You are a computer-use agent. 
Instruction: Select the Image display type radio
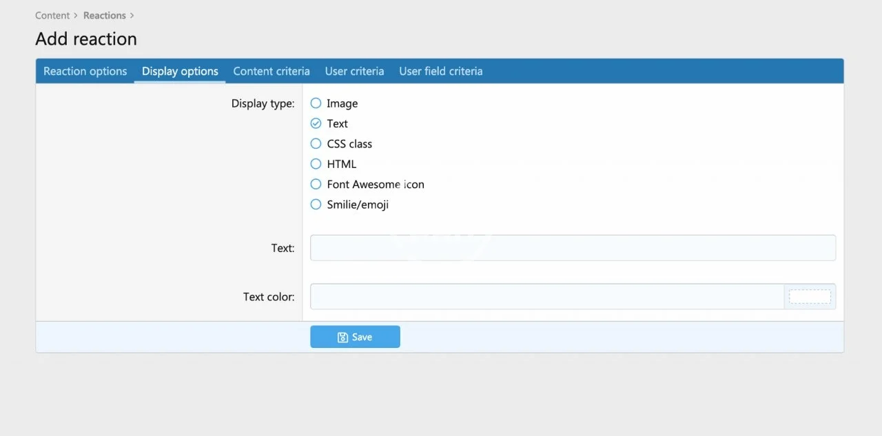pyautogui.click(x=316, y=103)
